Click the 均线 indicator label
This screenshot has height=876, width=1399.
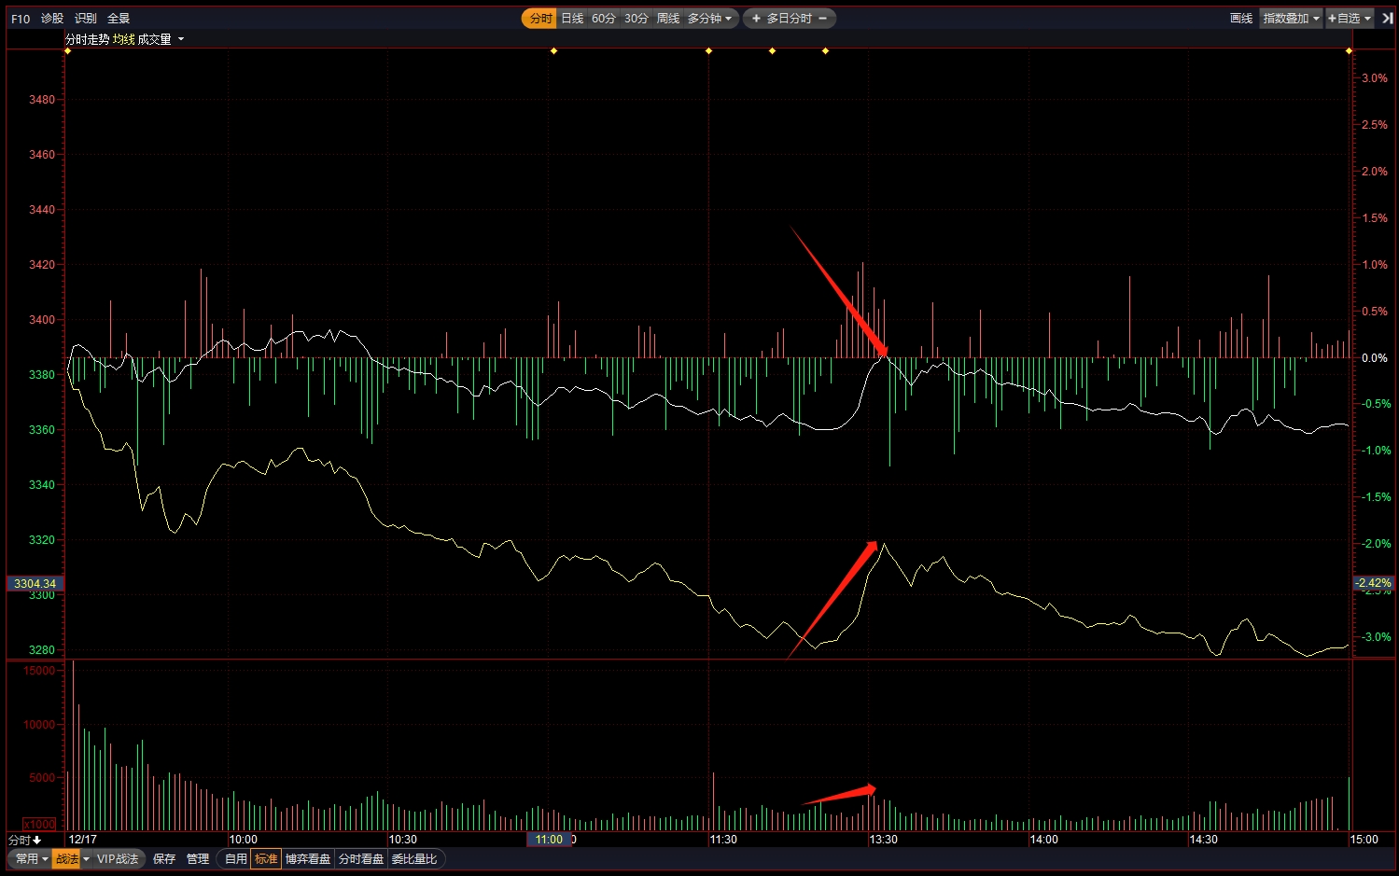124,39
